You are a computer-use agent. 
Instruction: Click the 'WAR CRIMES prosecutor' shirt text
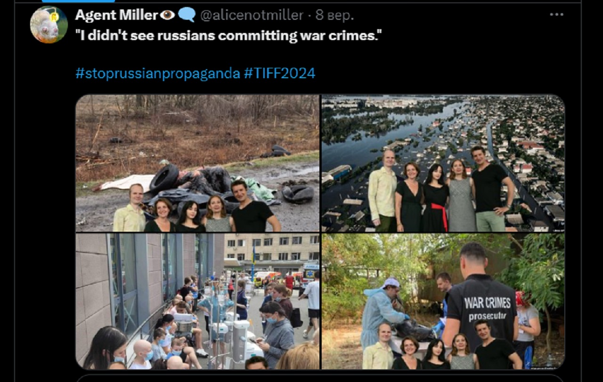coord(488,309)
